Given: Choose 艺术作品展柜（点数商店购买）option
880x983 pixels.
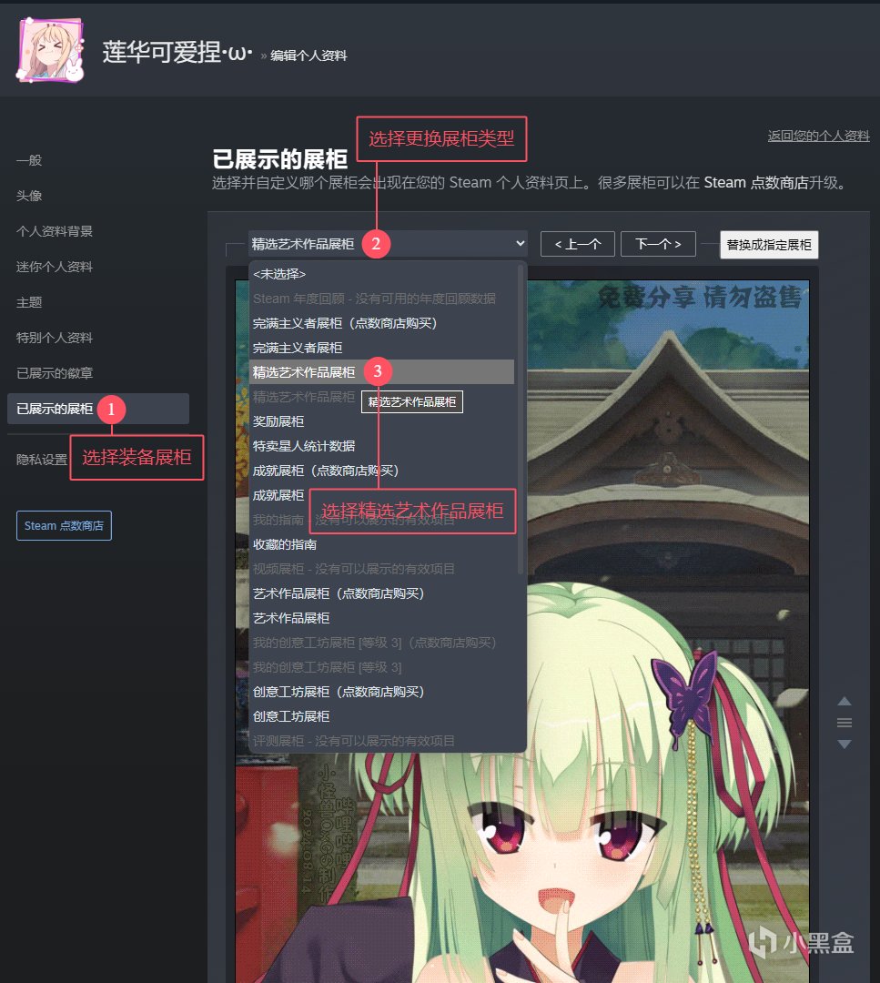Looking at the screenshot, I should 381,593.
